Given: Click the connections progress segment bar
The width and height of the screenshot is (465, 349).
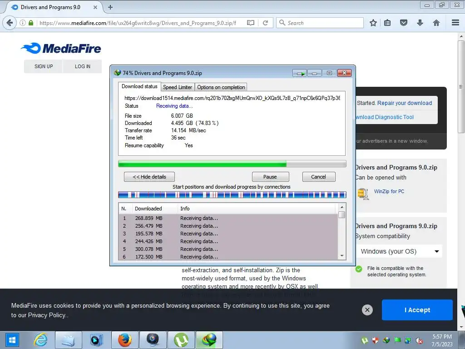Looking at the screenshot, I should (x=232, y=194).
